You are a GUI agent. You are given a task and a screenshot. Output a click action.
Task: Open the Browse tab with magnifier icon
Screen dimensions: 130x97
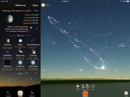[8, 94]
